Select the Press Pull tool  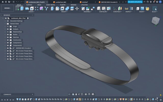pos(52,8)
